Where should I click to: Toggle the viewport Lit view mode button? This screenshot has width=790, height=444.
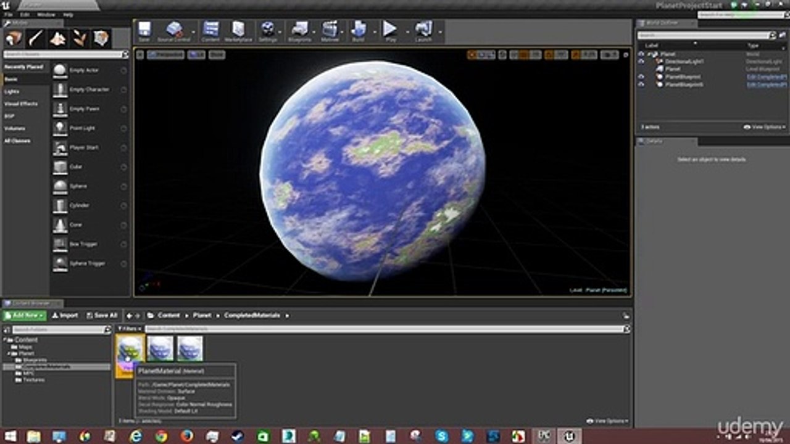(x=196, y=55)
